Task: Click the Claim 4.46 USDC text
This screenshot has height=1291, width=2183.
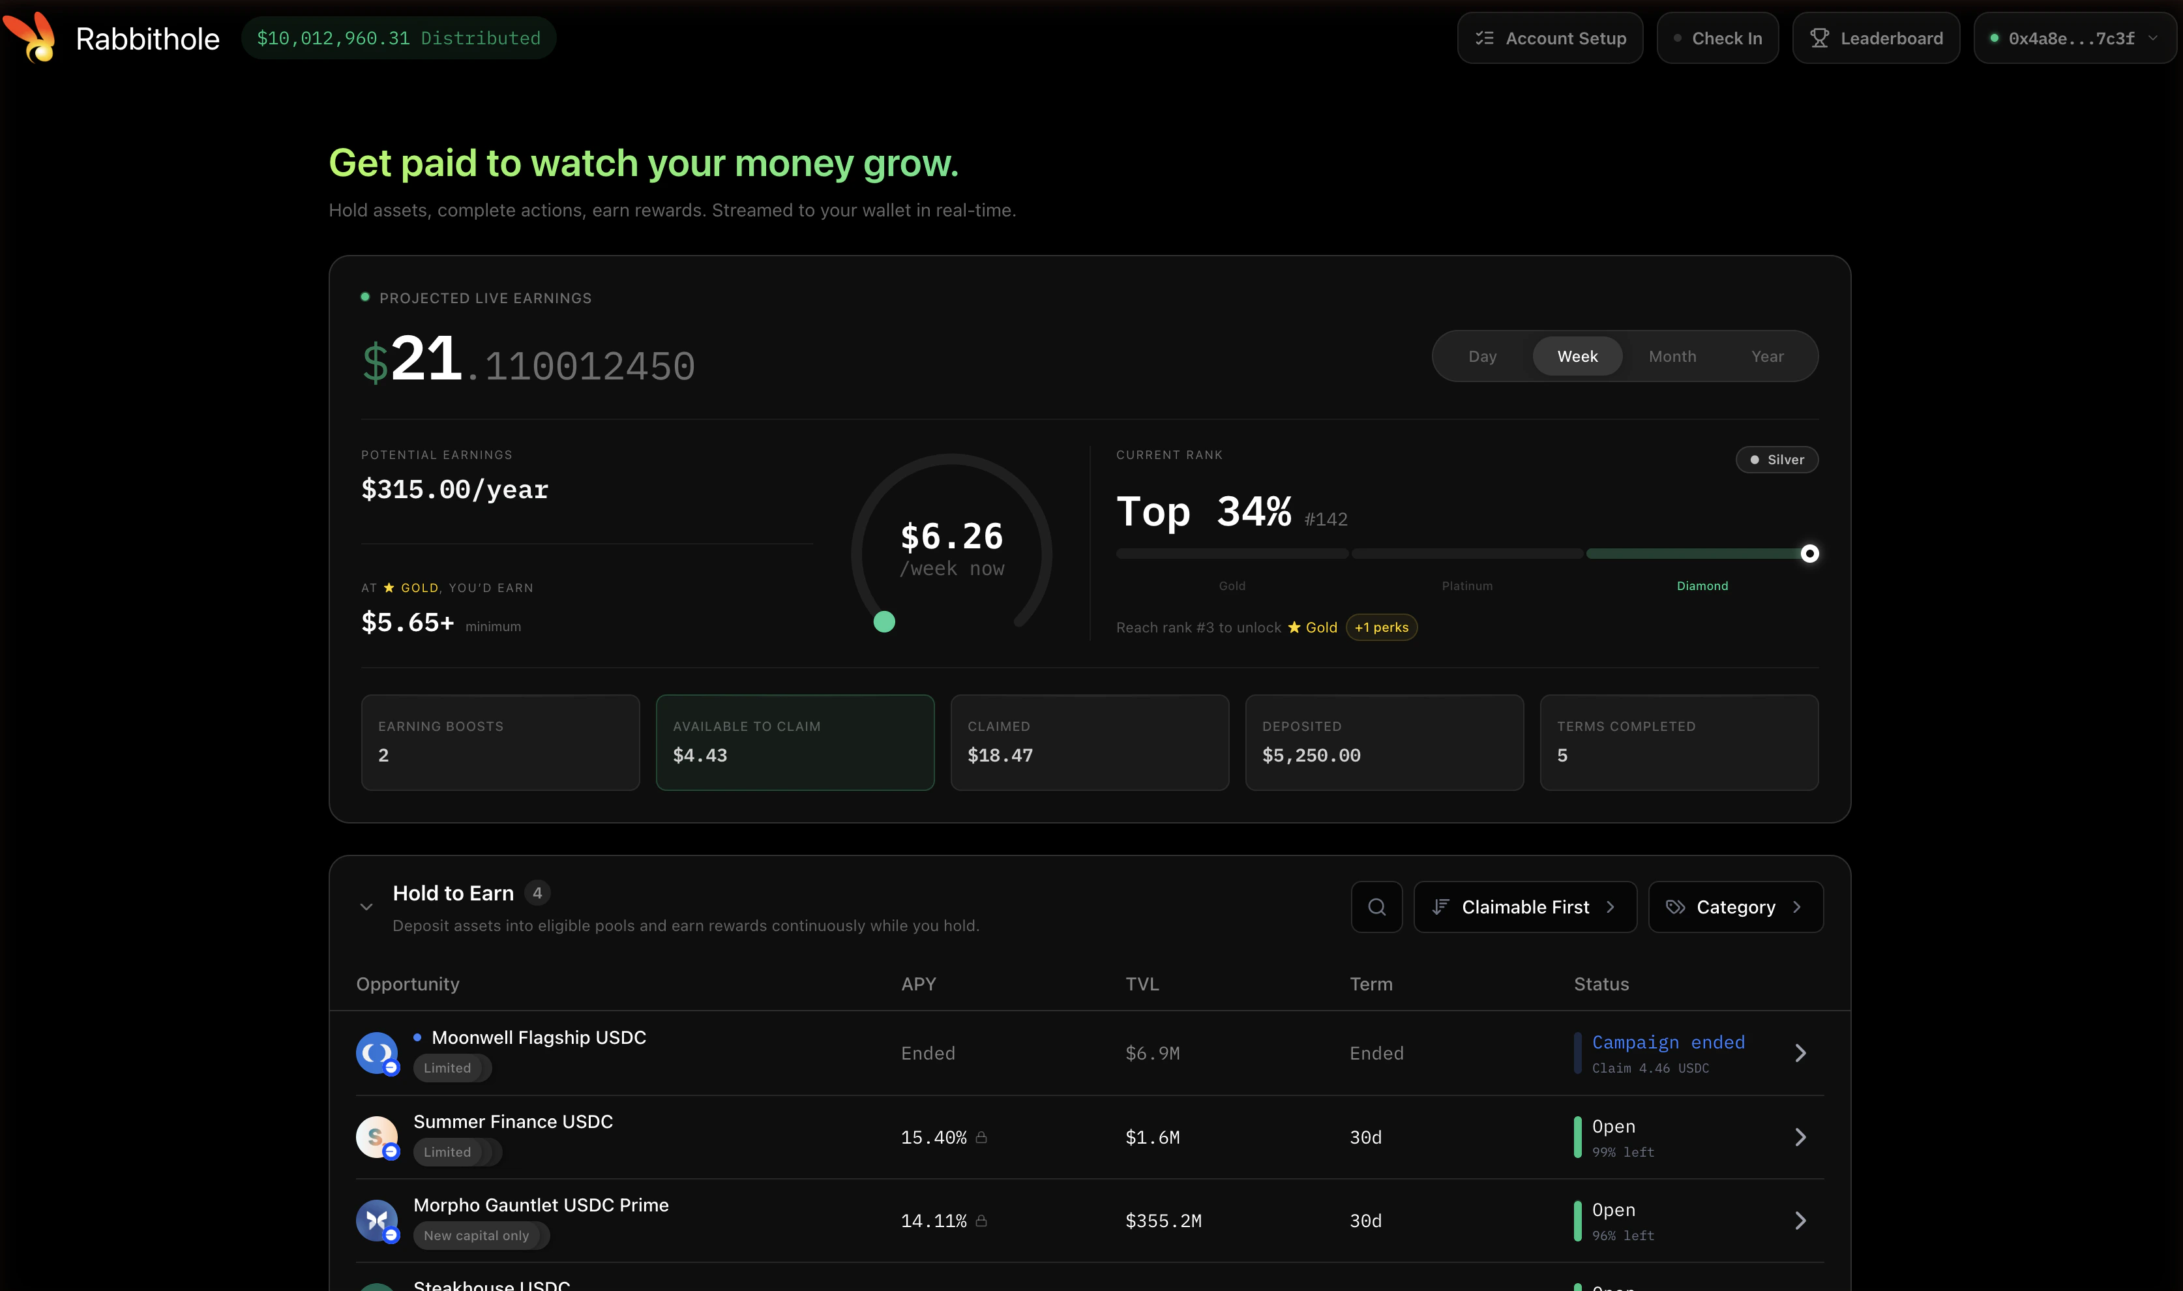Action: [1650, 1067]
